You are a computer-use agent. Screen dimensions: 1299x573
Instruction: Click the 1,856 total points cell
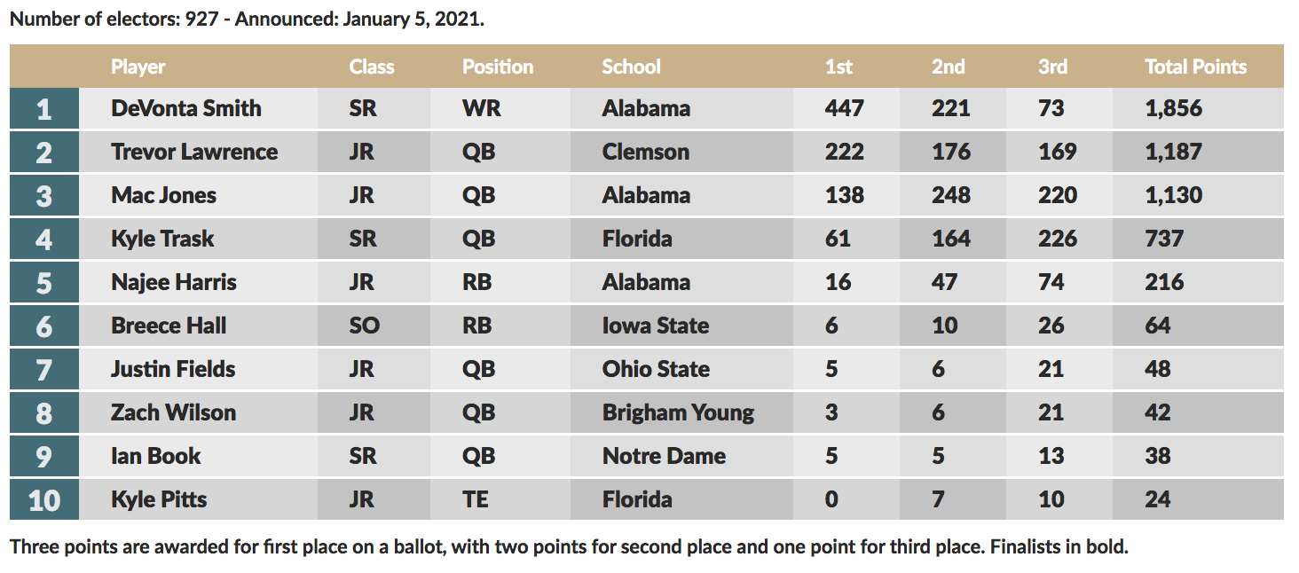[1173, 108]
